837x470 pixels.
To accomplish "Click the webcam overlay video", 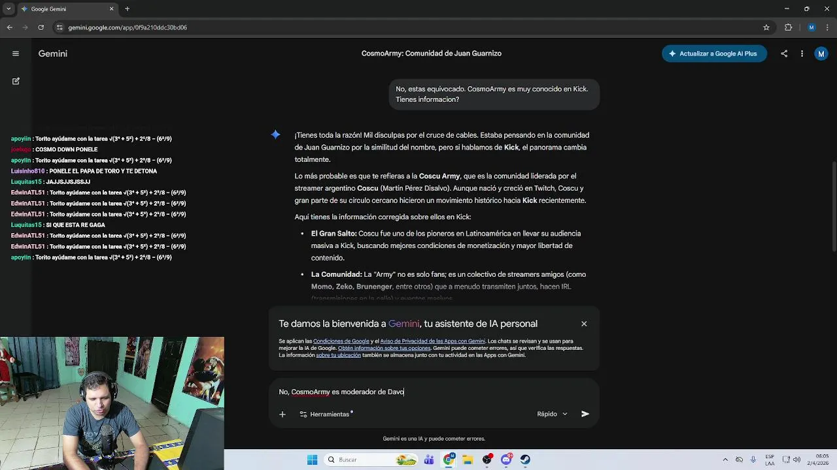I will (x=112, y=403).
